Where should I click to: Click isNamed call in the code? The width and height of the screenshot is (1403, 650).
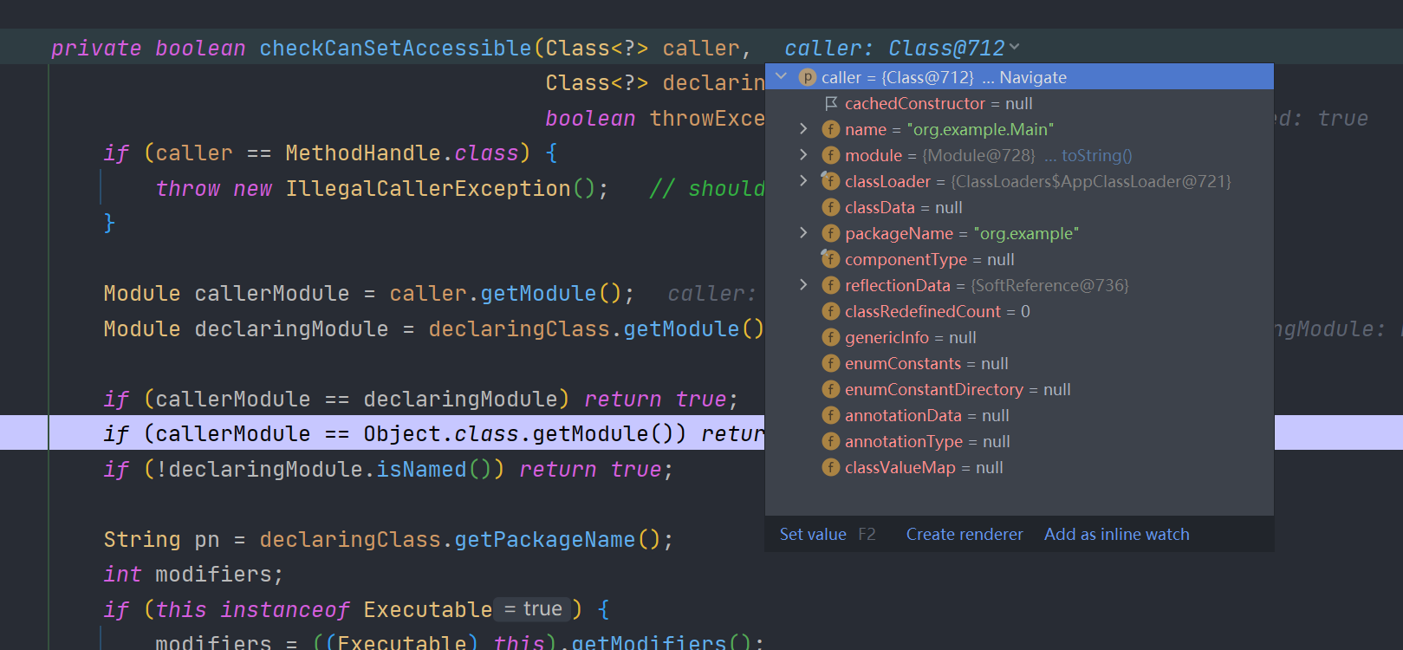421,469
